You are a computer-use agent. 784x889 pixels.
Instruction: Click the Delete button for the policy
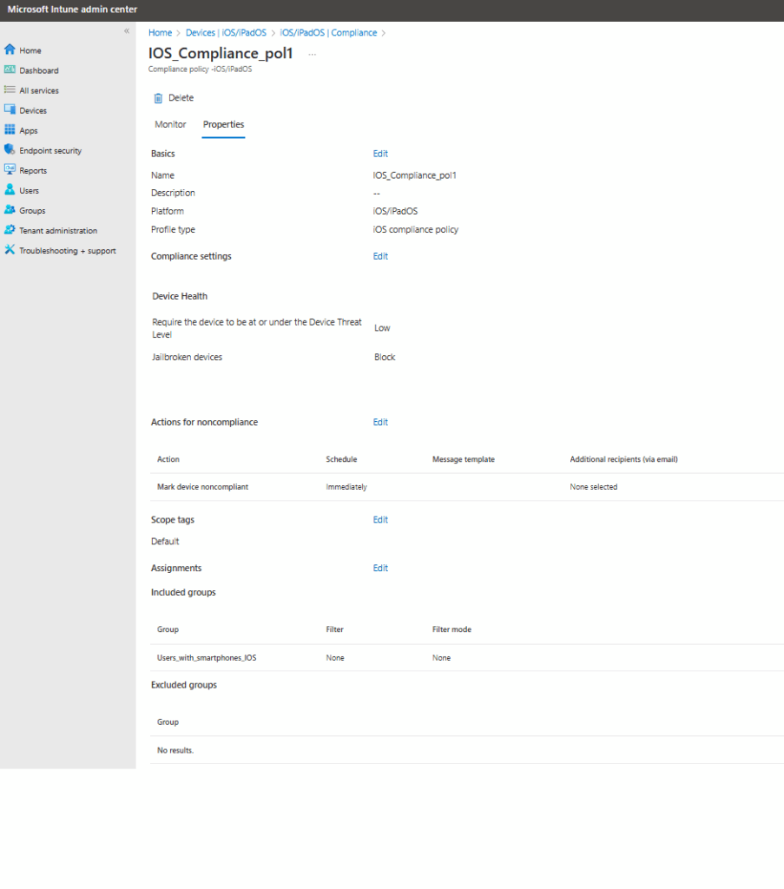(x=174, y=98)
